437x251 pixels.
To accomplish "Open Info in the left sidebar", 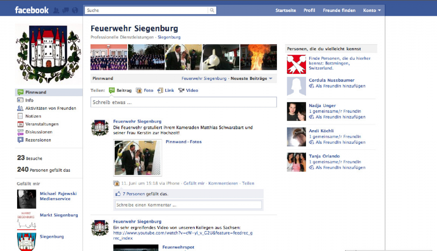I will pyautogui.click(x=29, y=100).
